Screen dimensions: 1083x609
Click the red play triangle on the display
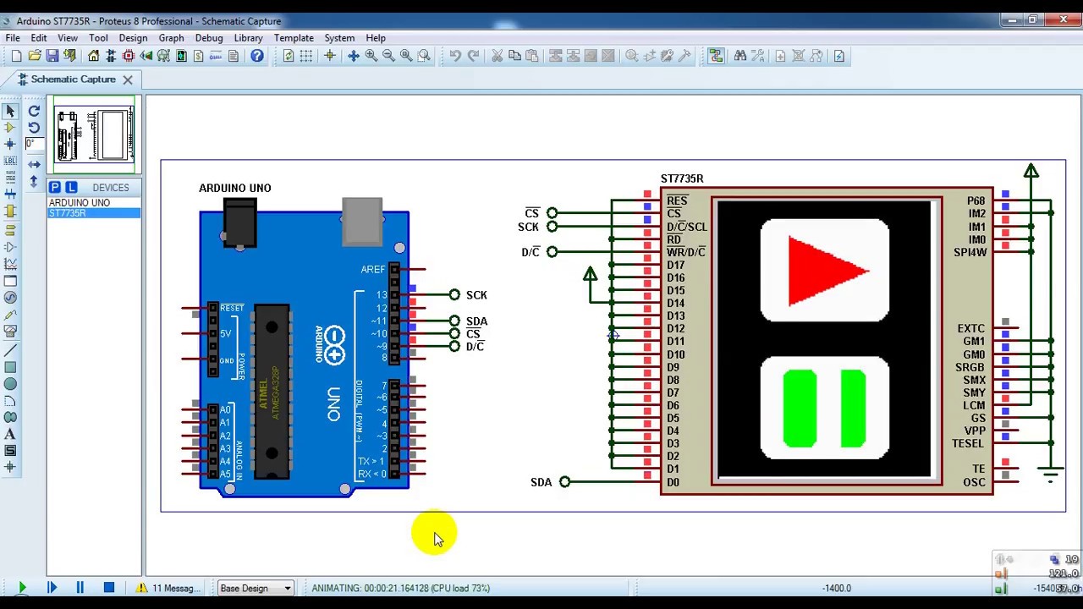[x=827, y=271]
